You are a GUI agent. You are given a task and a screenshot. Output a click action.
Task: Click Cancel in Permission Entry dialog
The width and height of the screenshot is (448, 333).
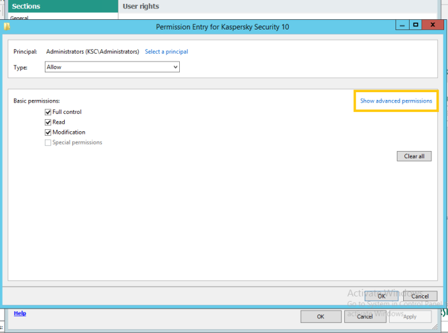(x=420, y=296)
